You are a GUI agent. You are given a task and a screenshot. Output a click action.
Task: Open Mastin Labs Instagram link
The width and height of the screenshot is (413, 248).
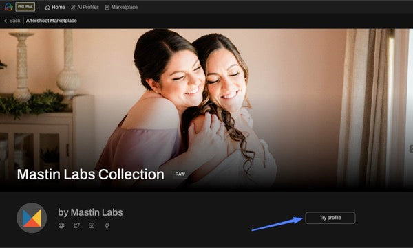tap(92, 225)
